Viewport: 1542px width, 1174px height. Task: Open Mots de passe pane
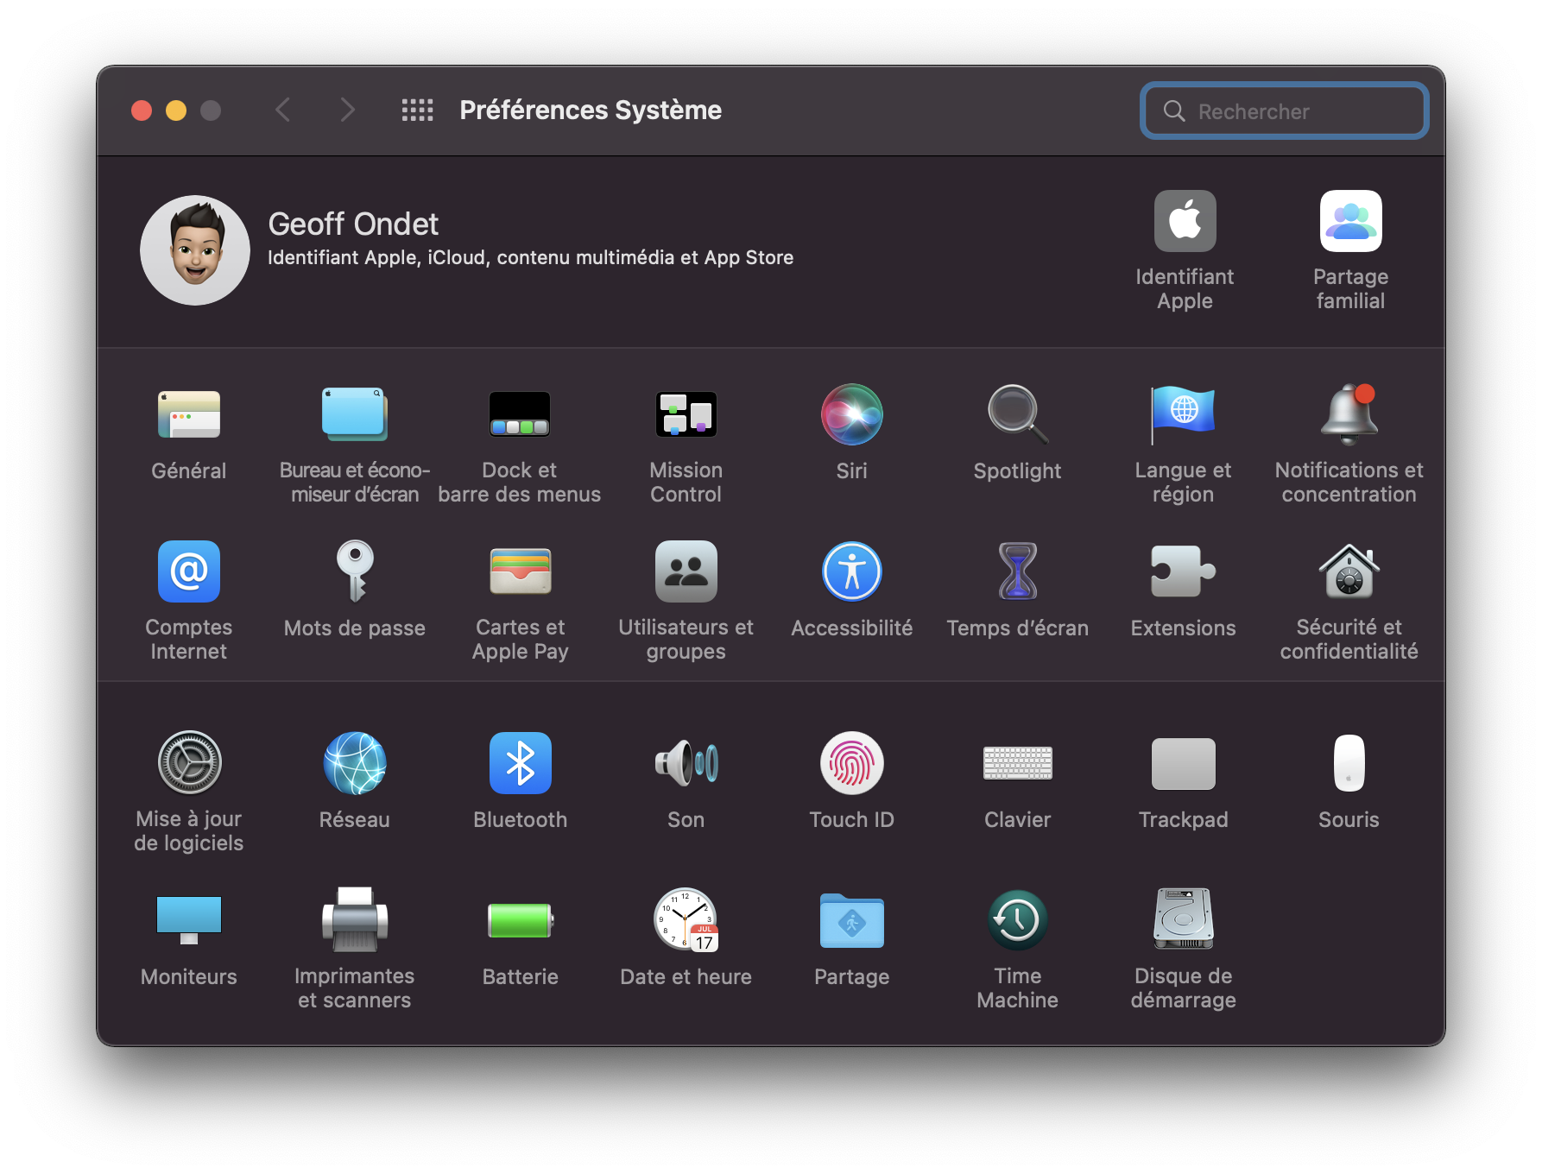pyautogui.click(x=355, y=571)
